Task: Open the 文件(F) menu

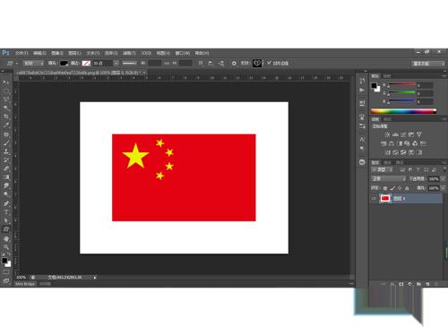Action: pyautogui.click(x=22, y=53)
